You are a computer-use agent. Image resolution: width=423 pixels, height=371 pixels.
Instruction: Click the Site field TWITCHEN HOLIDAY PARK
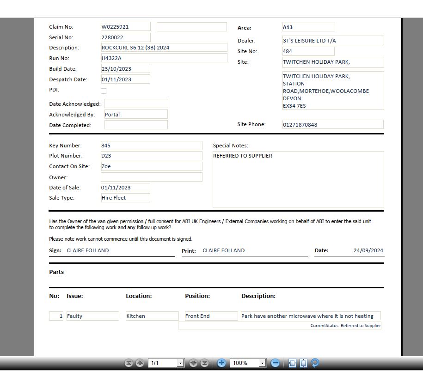pos(333,62)
